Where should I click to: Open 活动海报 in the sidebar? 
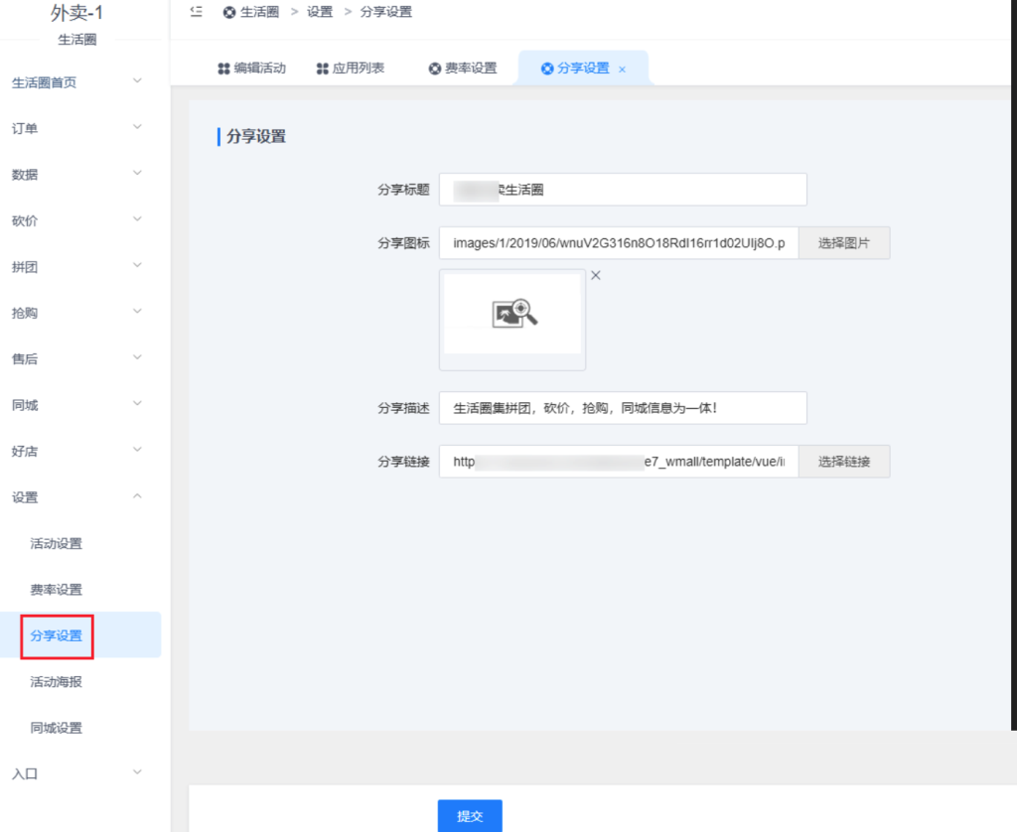56,682
